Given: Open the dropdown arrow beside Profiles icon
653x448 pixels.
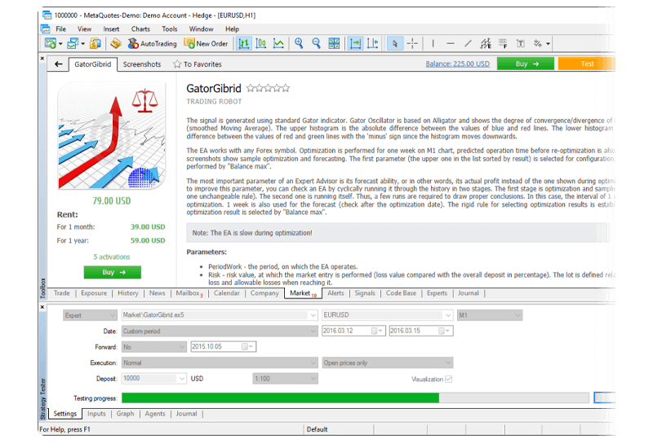Looking at the screenshot, I should (83, 44).
